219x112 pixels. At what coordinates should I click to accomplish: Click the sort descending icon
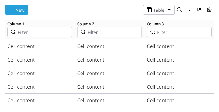pyautogui.click(x=199, y=10)
